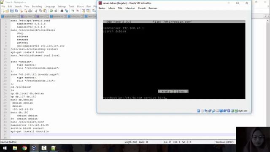Click the Notepad++ vertical scrollbar up arrow
The width and height of the screenshot is (270, 152).
tap(268, 21)
